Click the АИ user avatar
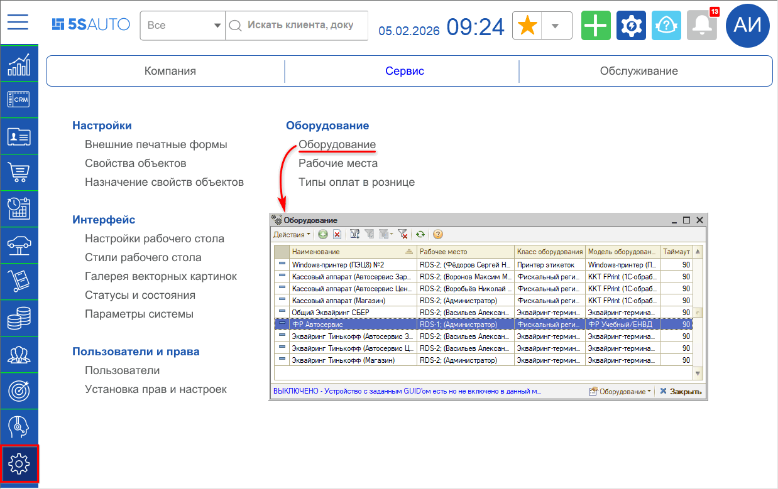778x489 pixels. click(748, 25)
